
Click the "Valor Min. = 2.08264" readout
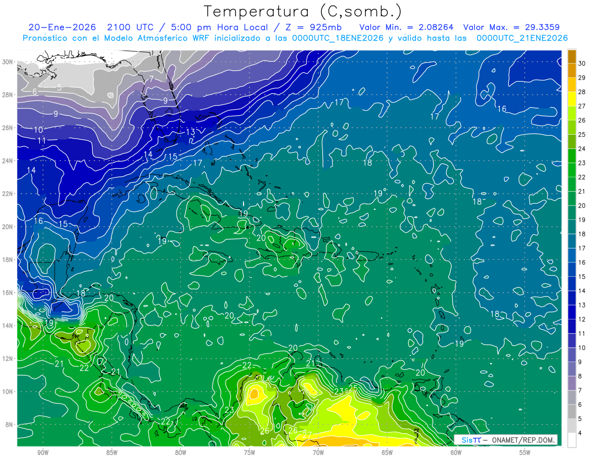click(x=406, y=27)
